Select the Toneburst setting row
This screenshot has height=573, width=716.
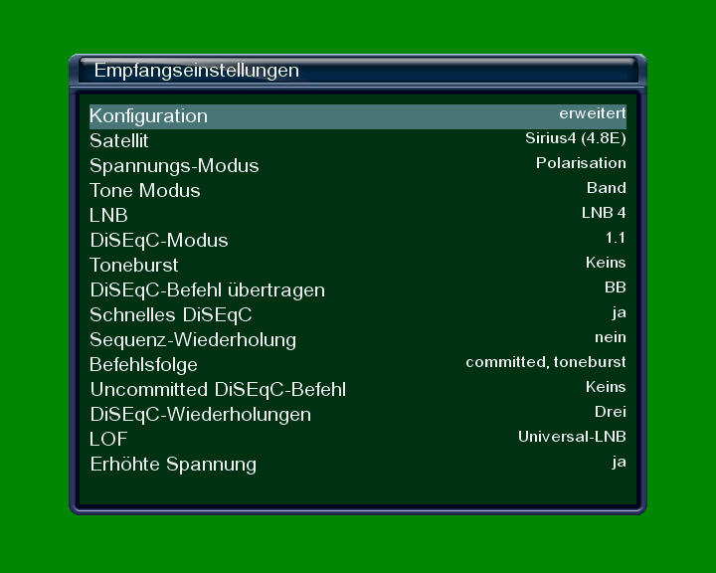point(134,266)
